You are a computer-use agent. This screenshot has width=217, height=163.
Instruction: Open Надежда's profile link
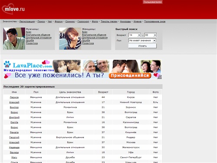tap(14, 147)
